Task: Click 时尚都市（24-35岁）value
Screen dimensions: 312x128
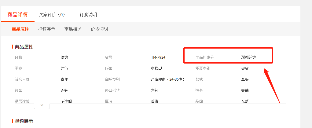Action: (167, 80)
